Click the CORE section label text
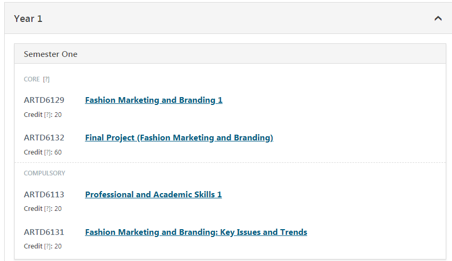The height and width of the screenshot is (261, 452). [31, 79]
